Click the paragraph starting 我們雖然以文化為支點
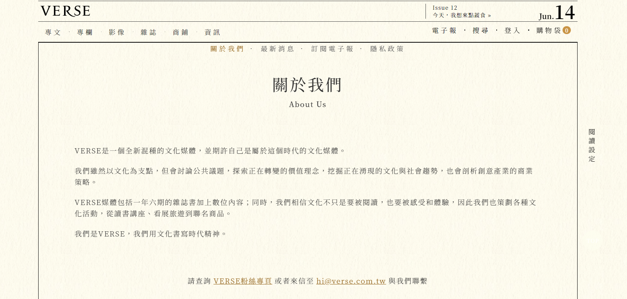This screenshot has height=299, width=627. (x=304, y=177)
